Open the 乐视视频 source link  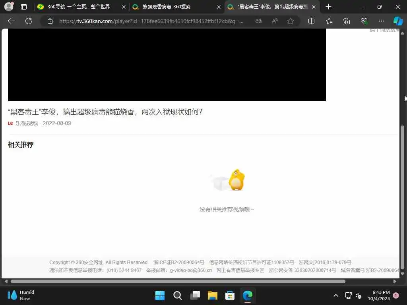pos(26,123)
